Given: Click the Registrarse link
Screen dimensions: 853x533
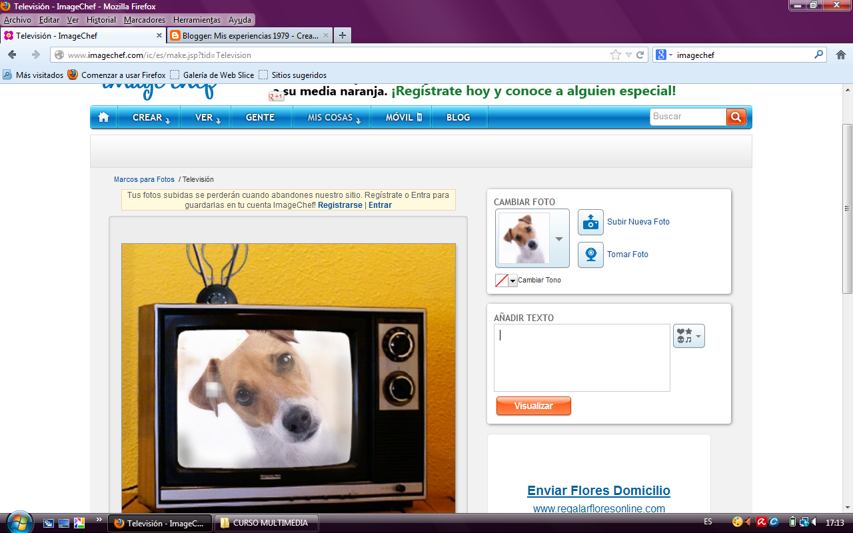Looking at the screenshot, I should tap(341, 205).
